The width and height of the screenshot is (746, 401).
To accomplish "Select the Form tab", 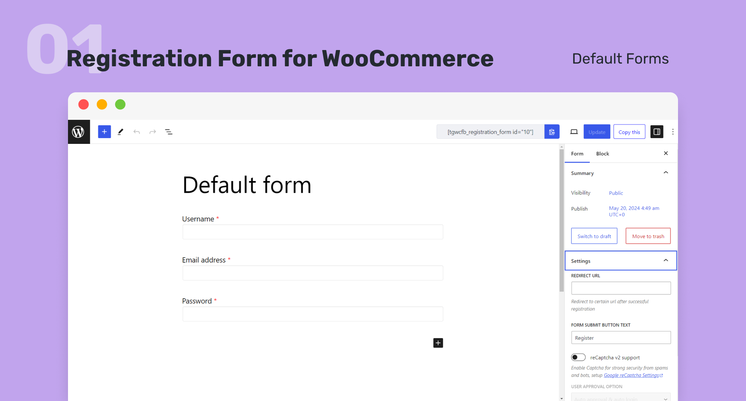I will [x=577, y=154].
